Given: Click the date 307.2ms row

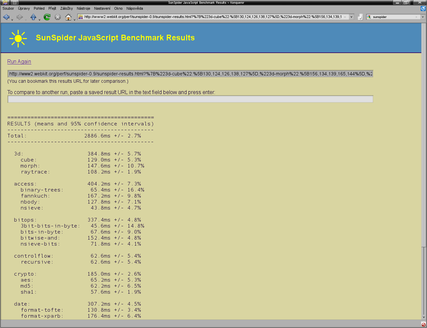Looking at the screenshot, I should tap(77, 304).
